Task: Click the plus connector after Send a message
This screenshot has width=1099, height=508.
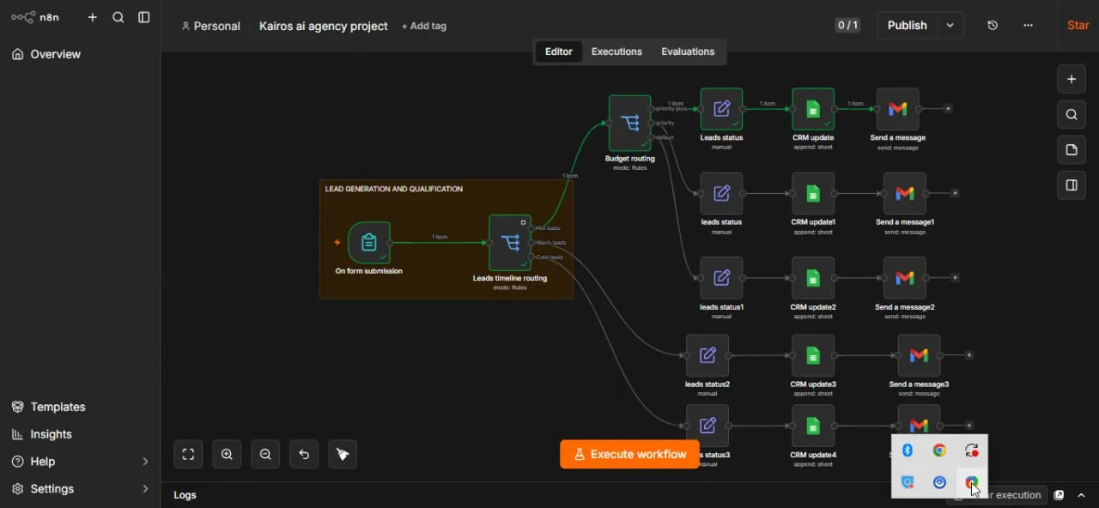Action: click(x=948, y=109)
